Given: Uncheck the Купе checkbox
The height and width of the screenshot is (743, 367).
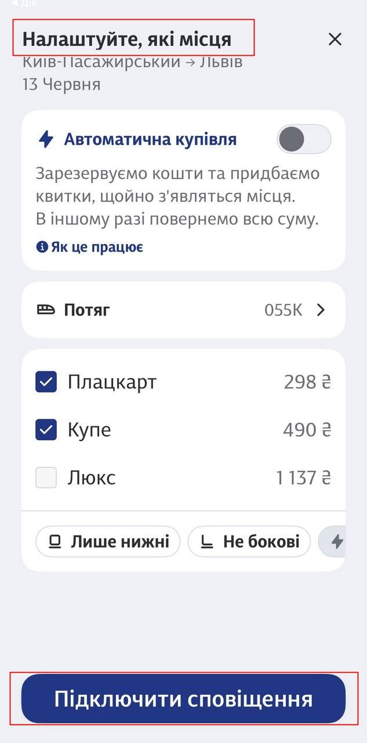Looking at the screenshot, I should click(46, 429).
